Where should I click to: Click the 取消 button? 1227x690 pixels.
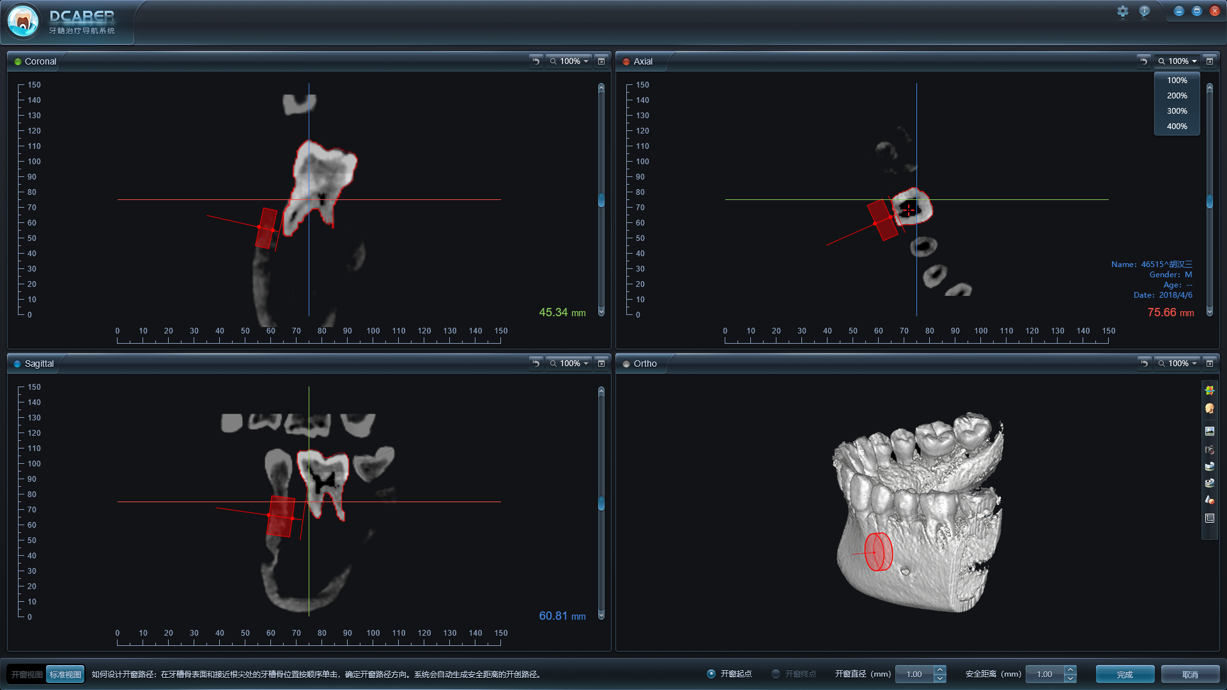click(1190, 675)
